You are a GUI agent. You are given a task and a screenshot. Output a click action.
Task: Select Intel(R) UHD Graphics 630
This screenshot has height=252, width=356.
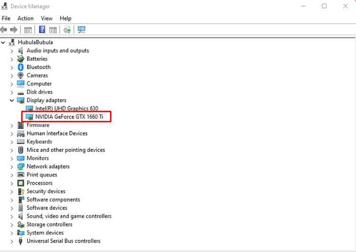[x=67, y=108]
